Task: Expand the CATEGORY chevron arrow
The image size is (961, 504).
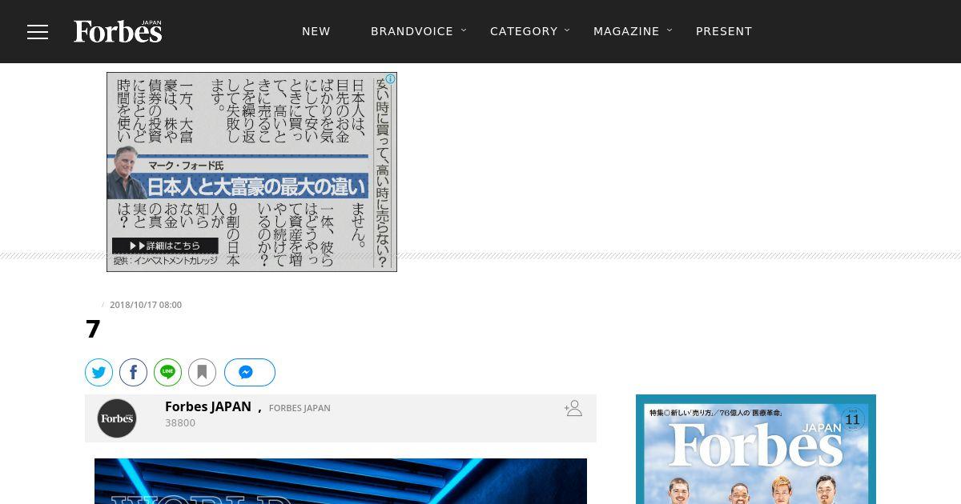Action: (567, 30)
